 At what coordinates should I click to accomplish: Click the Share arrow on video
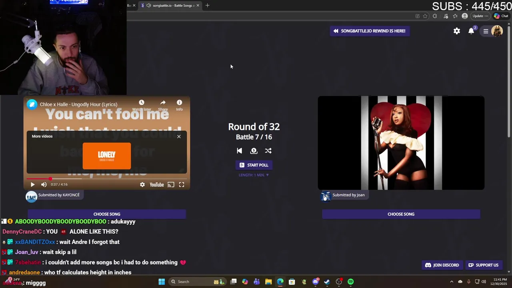click(x=163, y=103)
